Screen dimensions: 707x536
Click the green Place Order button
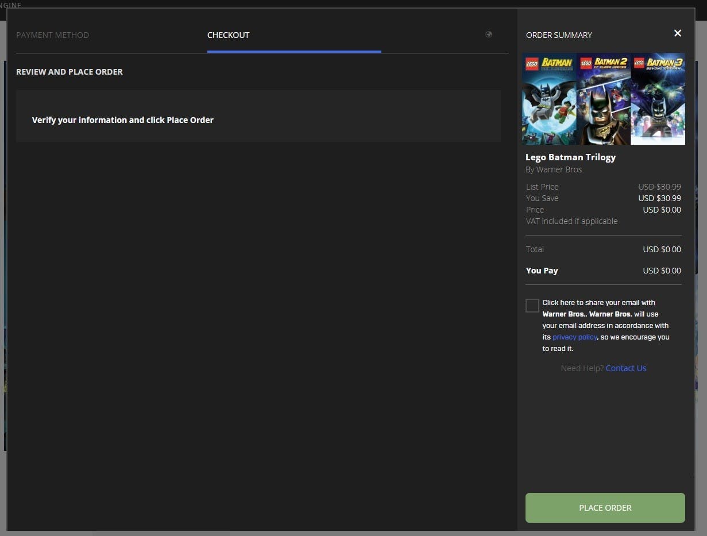click(605, 508)
